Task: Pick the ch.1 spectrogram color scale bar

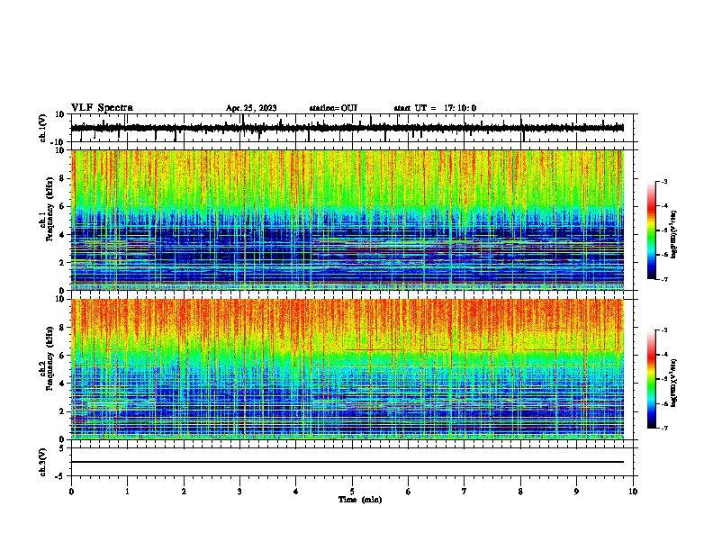Action: tap(651, 230)
